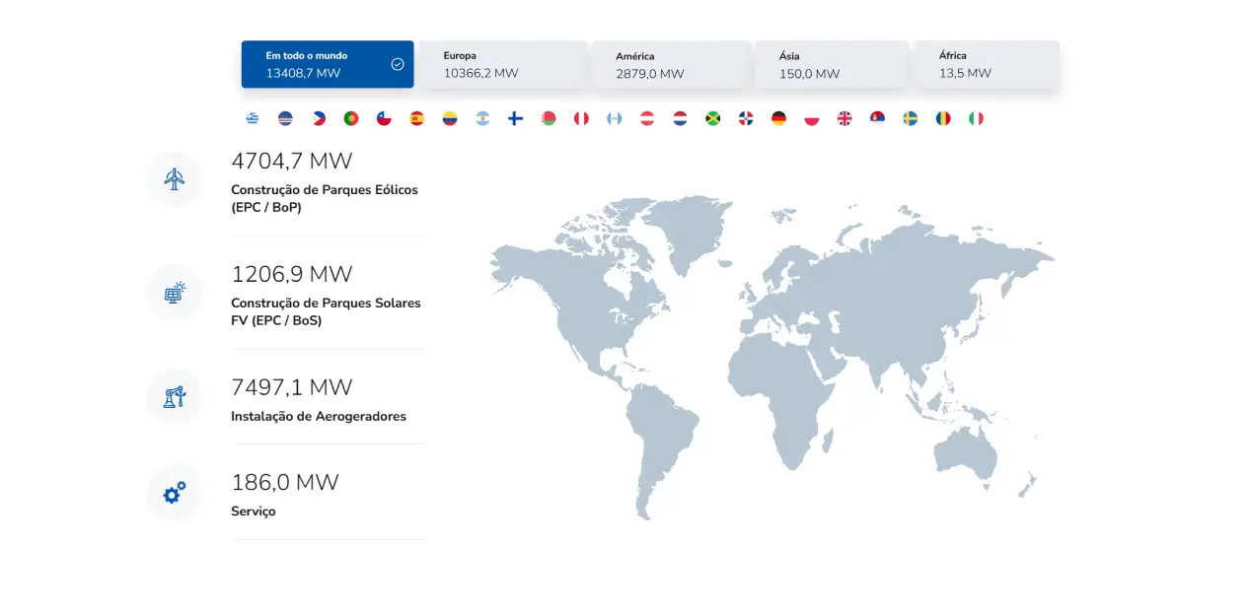Click the solar panel icon
This screenshot has width=1250, height=613.
click(175, 292)
